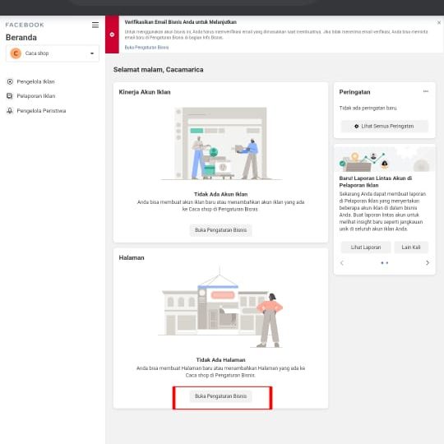Open the Peringatan three-dot options menu
This screenshot has height=444, width=444.
coord(426,91)
